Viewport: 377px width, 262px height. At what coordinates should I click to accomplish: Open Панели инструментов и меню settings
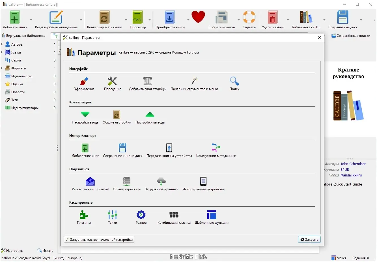194,84
